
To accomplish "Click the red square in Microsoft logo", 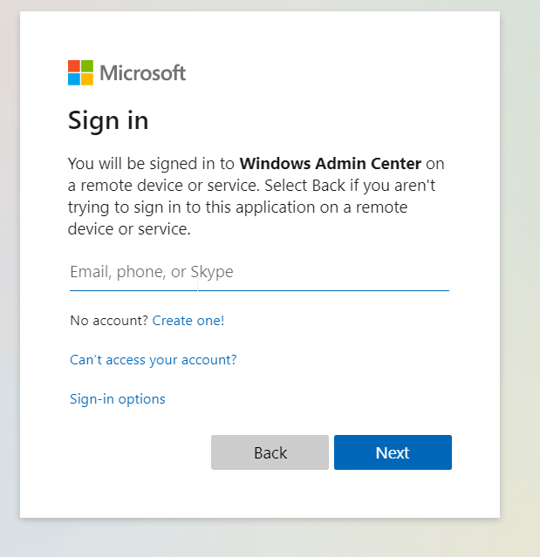I will [74, 66].
